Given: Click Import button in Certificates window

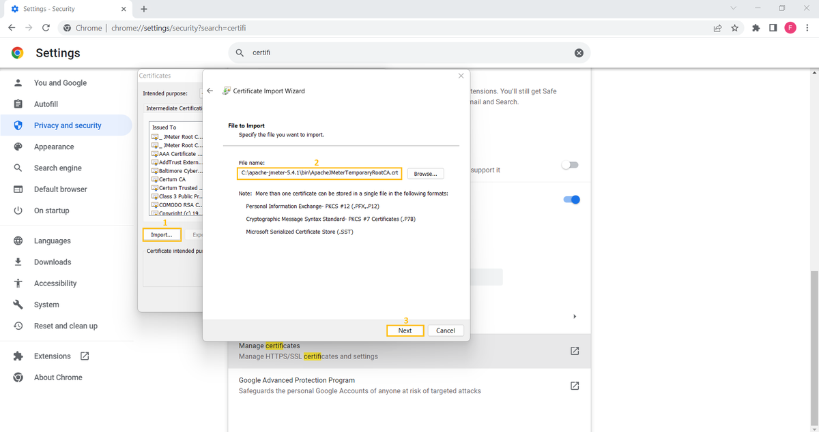Looking at the screenshot, I should [x=162, y=234].
